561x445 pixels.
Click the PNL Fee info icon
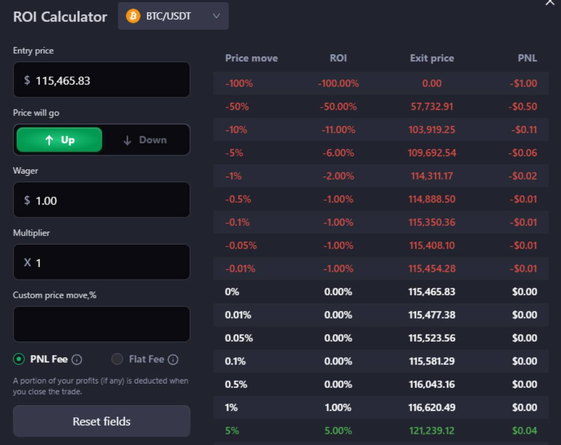click(77, 359)
